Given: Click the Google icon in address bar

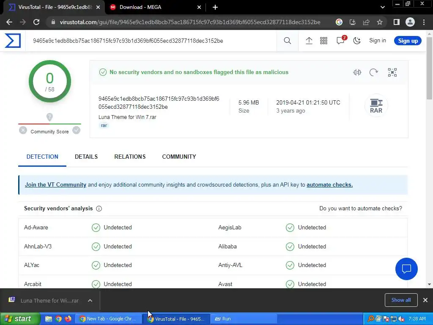Looking at the screenshot, I should [339, 22].
